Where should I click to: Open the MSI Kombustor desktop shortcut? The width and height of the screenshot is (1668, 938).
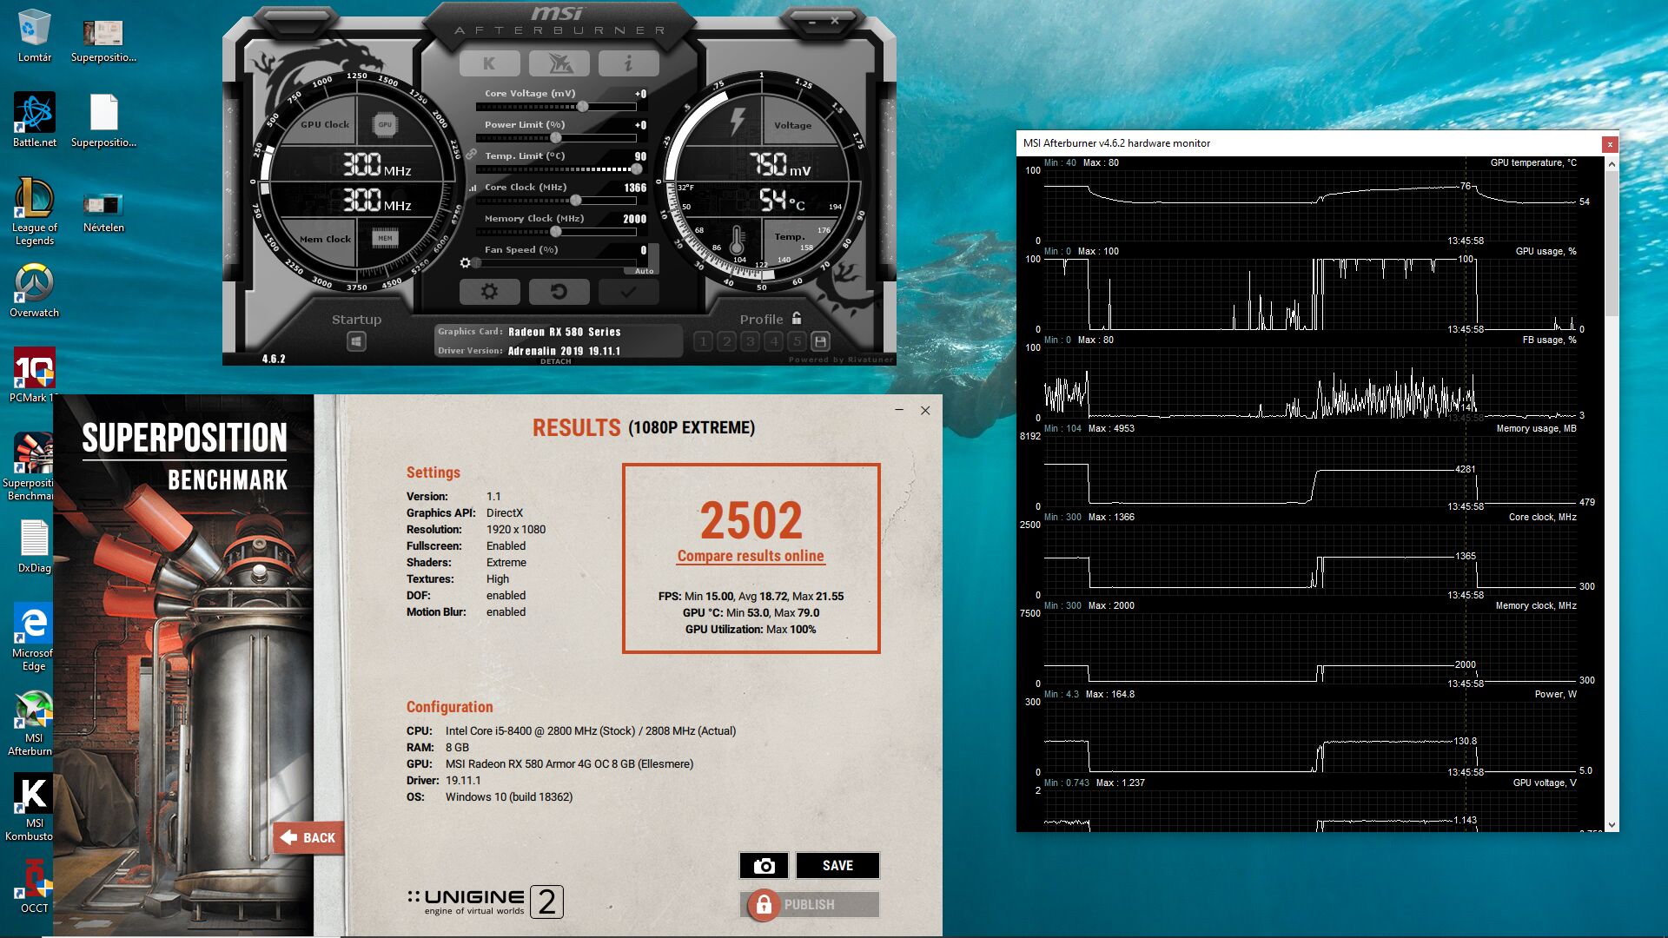[x=31, y=808]
